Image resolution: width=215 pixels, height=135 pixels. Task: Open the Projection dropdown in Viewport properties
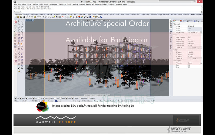(201, 33)
